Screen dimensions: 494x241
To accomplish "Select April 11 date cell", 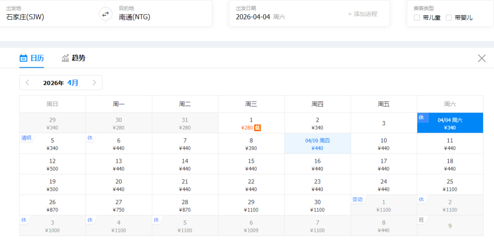I will [450, 143].
